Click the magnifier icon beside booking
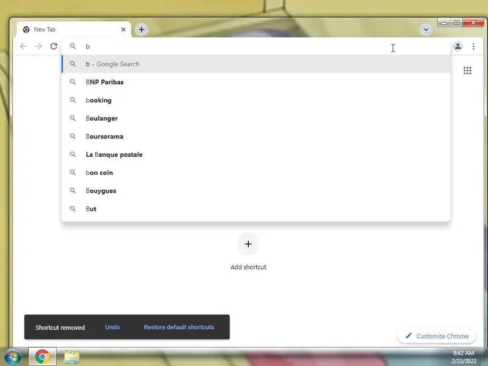This screenshot has height=366, width=488. 72,100
